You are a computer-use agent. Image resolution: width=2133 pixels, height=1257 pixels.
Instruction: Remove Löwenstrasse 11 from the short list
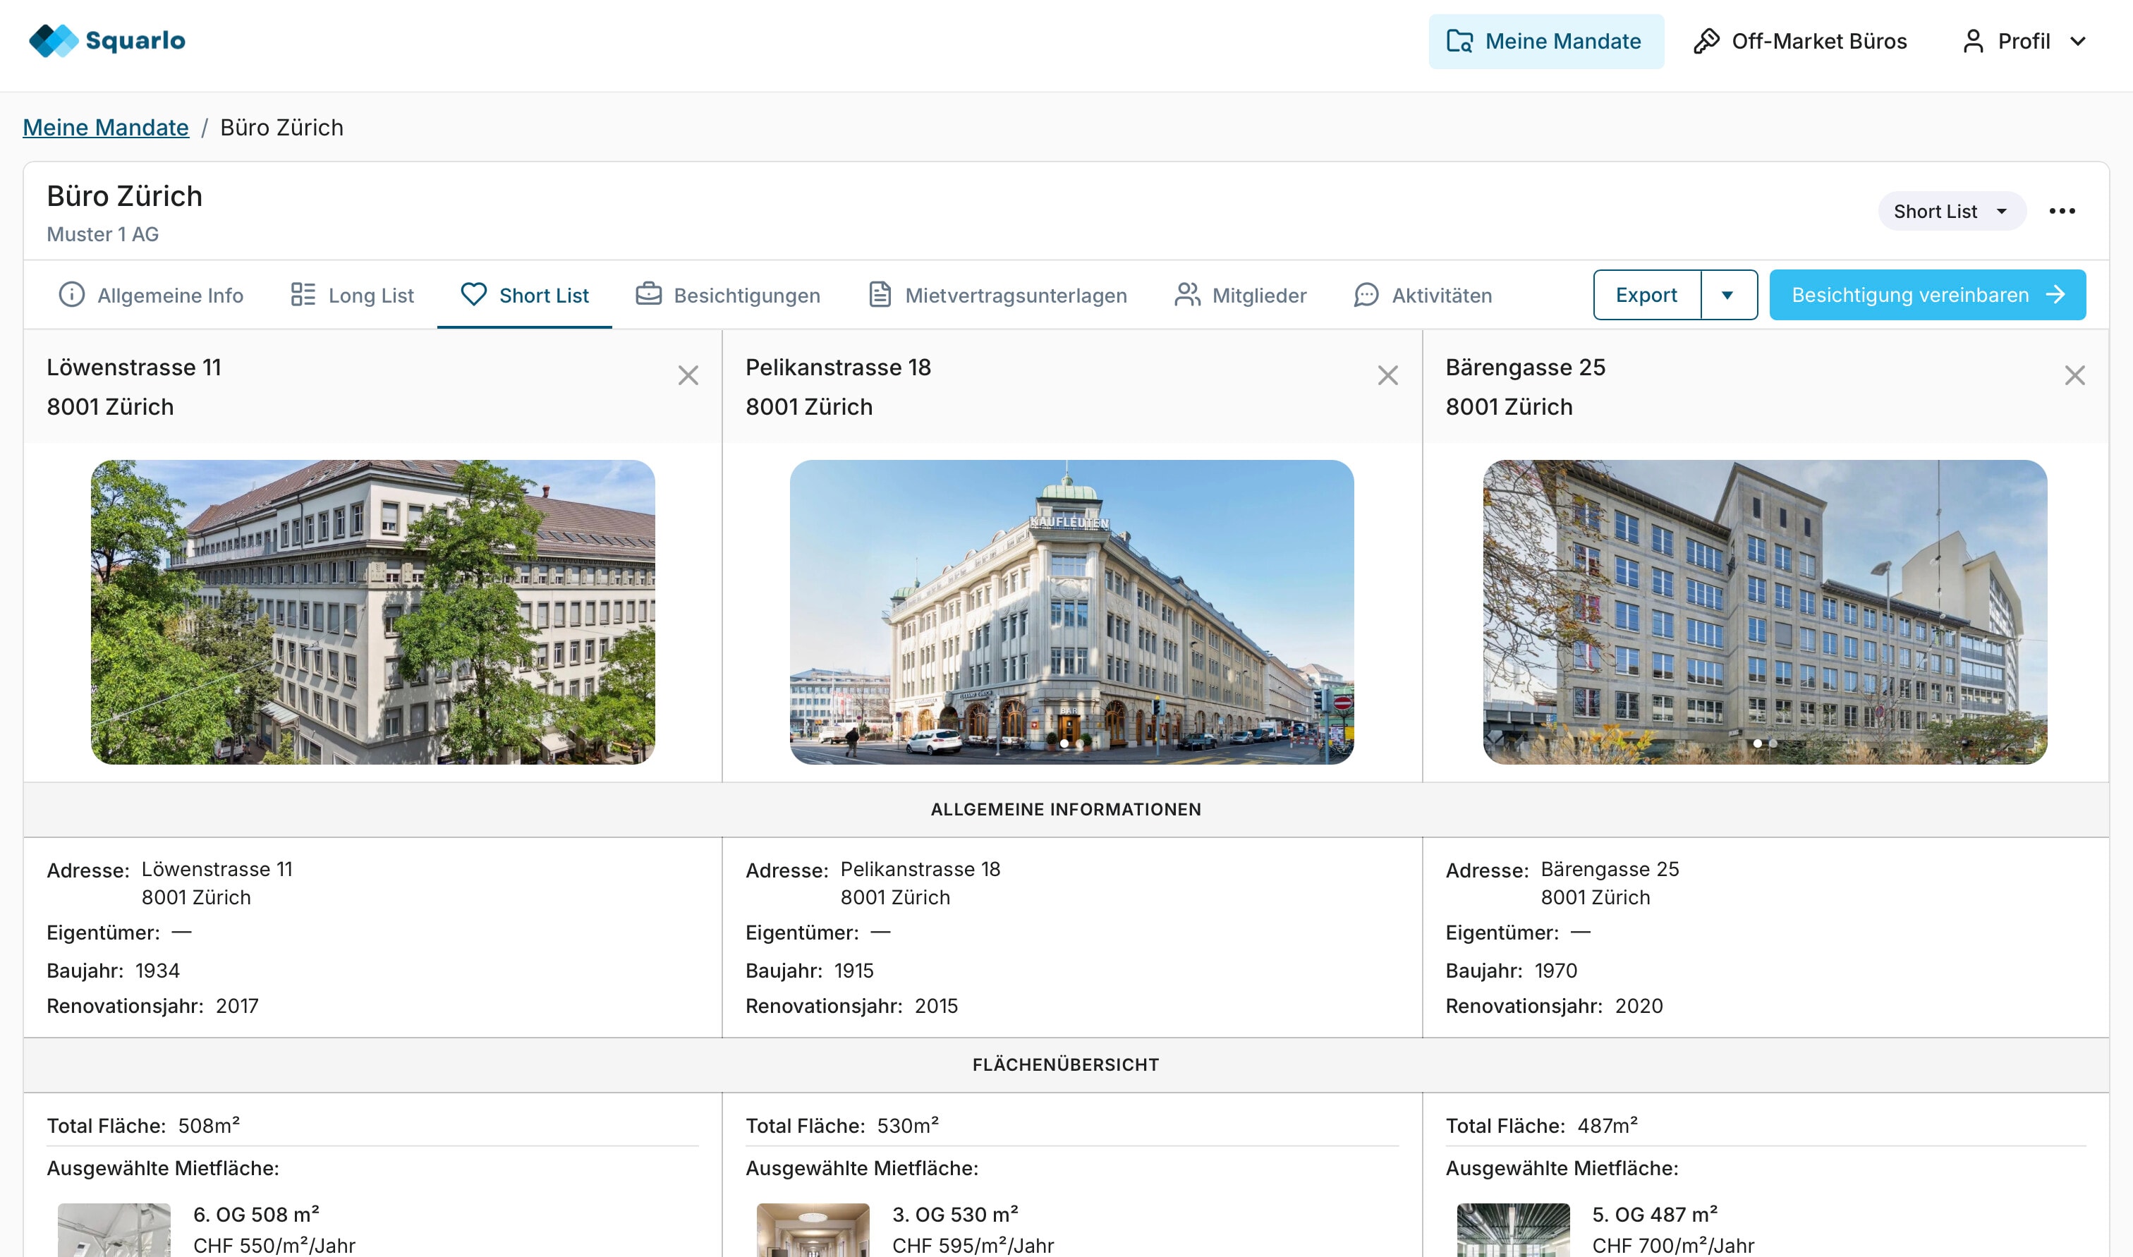pyautogui.click(x=688, y=375)
